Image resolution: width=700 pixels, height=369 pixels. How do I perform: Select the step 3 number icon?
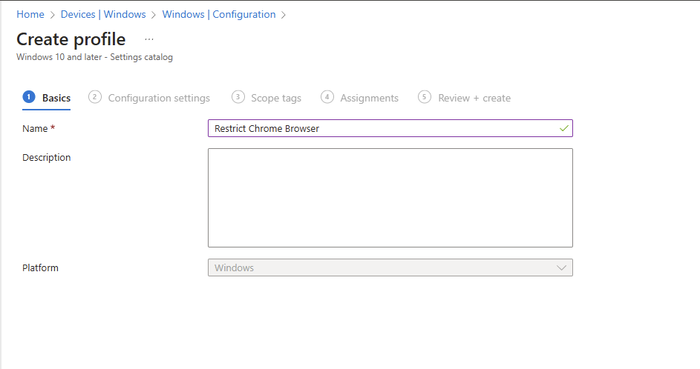238,97
